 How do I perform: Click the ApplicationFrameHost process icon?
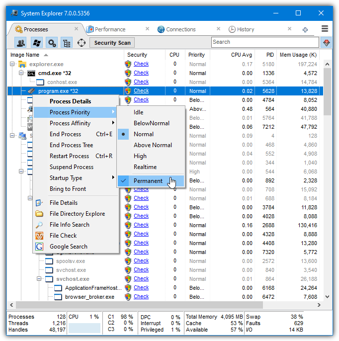[58, 288]
